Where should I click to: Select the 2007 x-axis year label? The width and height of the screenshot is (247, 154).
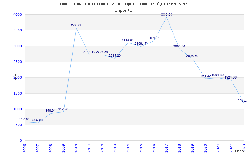point(38,148)
